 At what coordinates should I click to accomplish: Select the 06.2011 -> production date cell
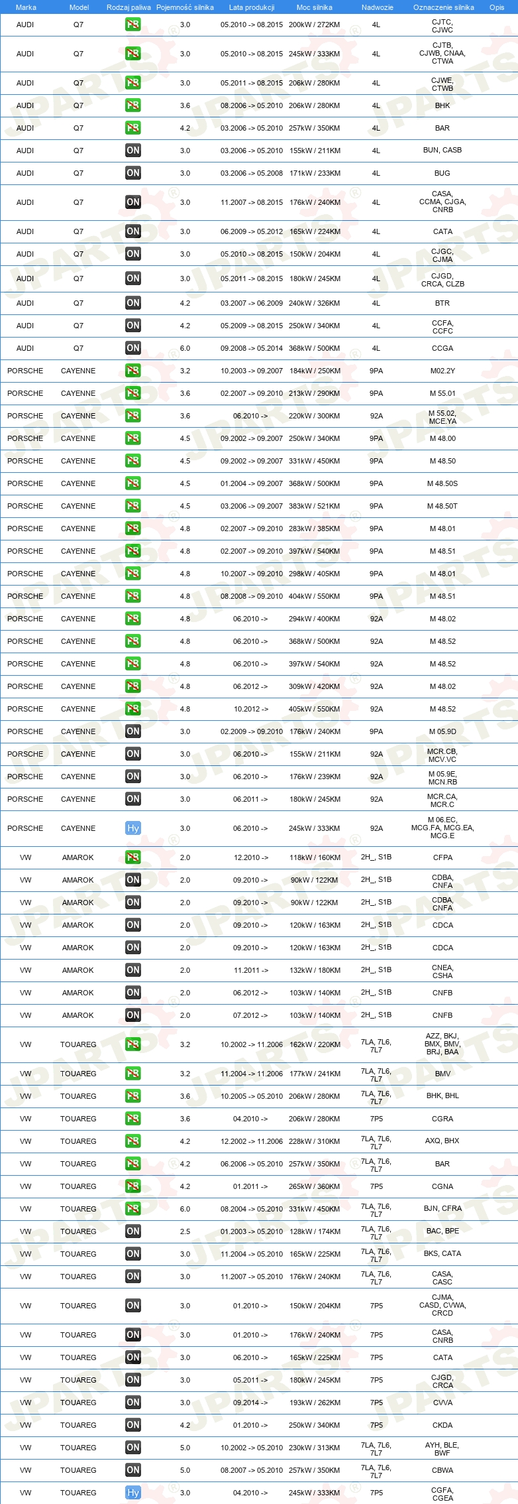[x=250, y=799]
